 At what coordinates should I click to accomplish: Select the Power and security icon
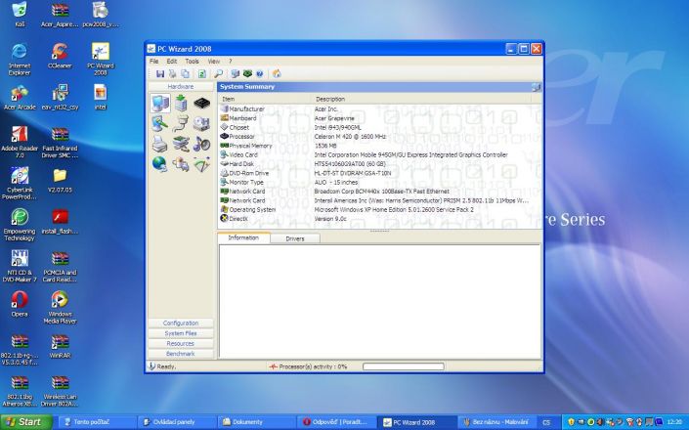coord(181,164)
